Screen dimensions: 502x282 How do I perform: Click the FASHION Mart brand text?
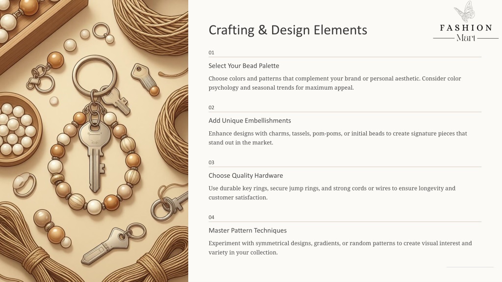(466, 32)
